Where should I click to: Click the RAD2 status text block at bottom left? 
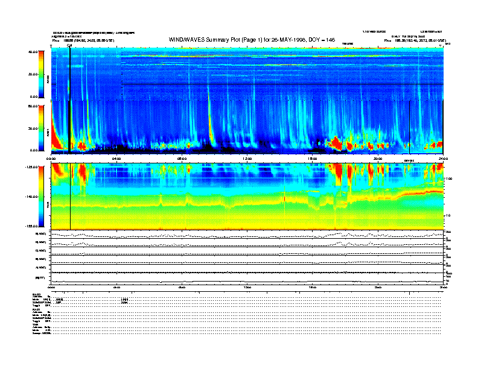(x=42, y=299)
